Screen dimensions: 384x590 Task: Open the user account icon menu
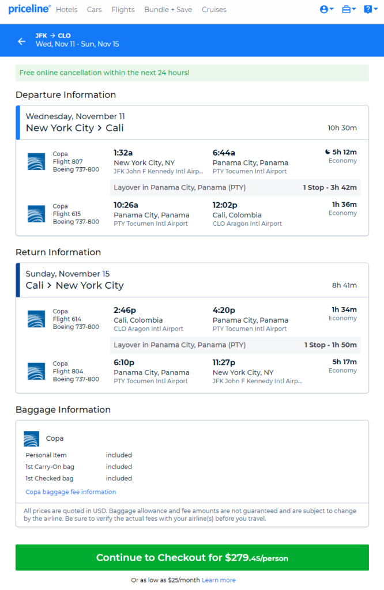pyautogui.click(x=326, y=9)
